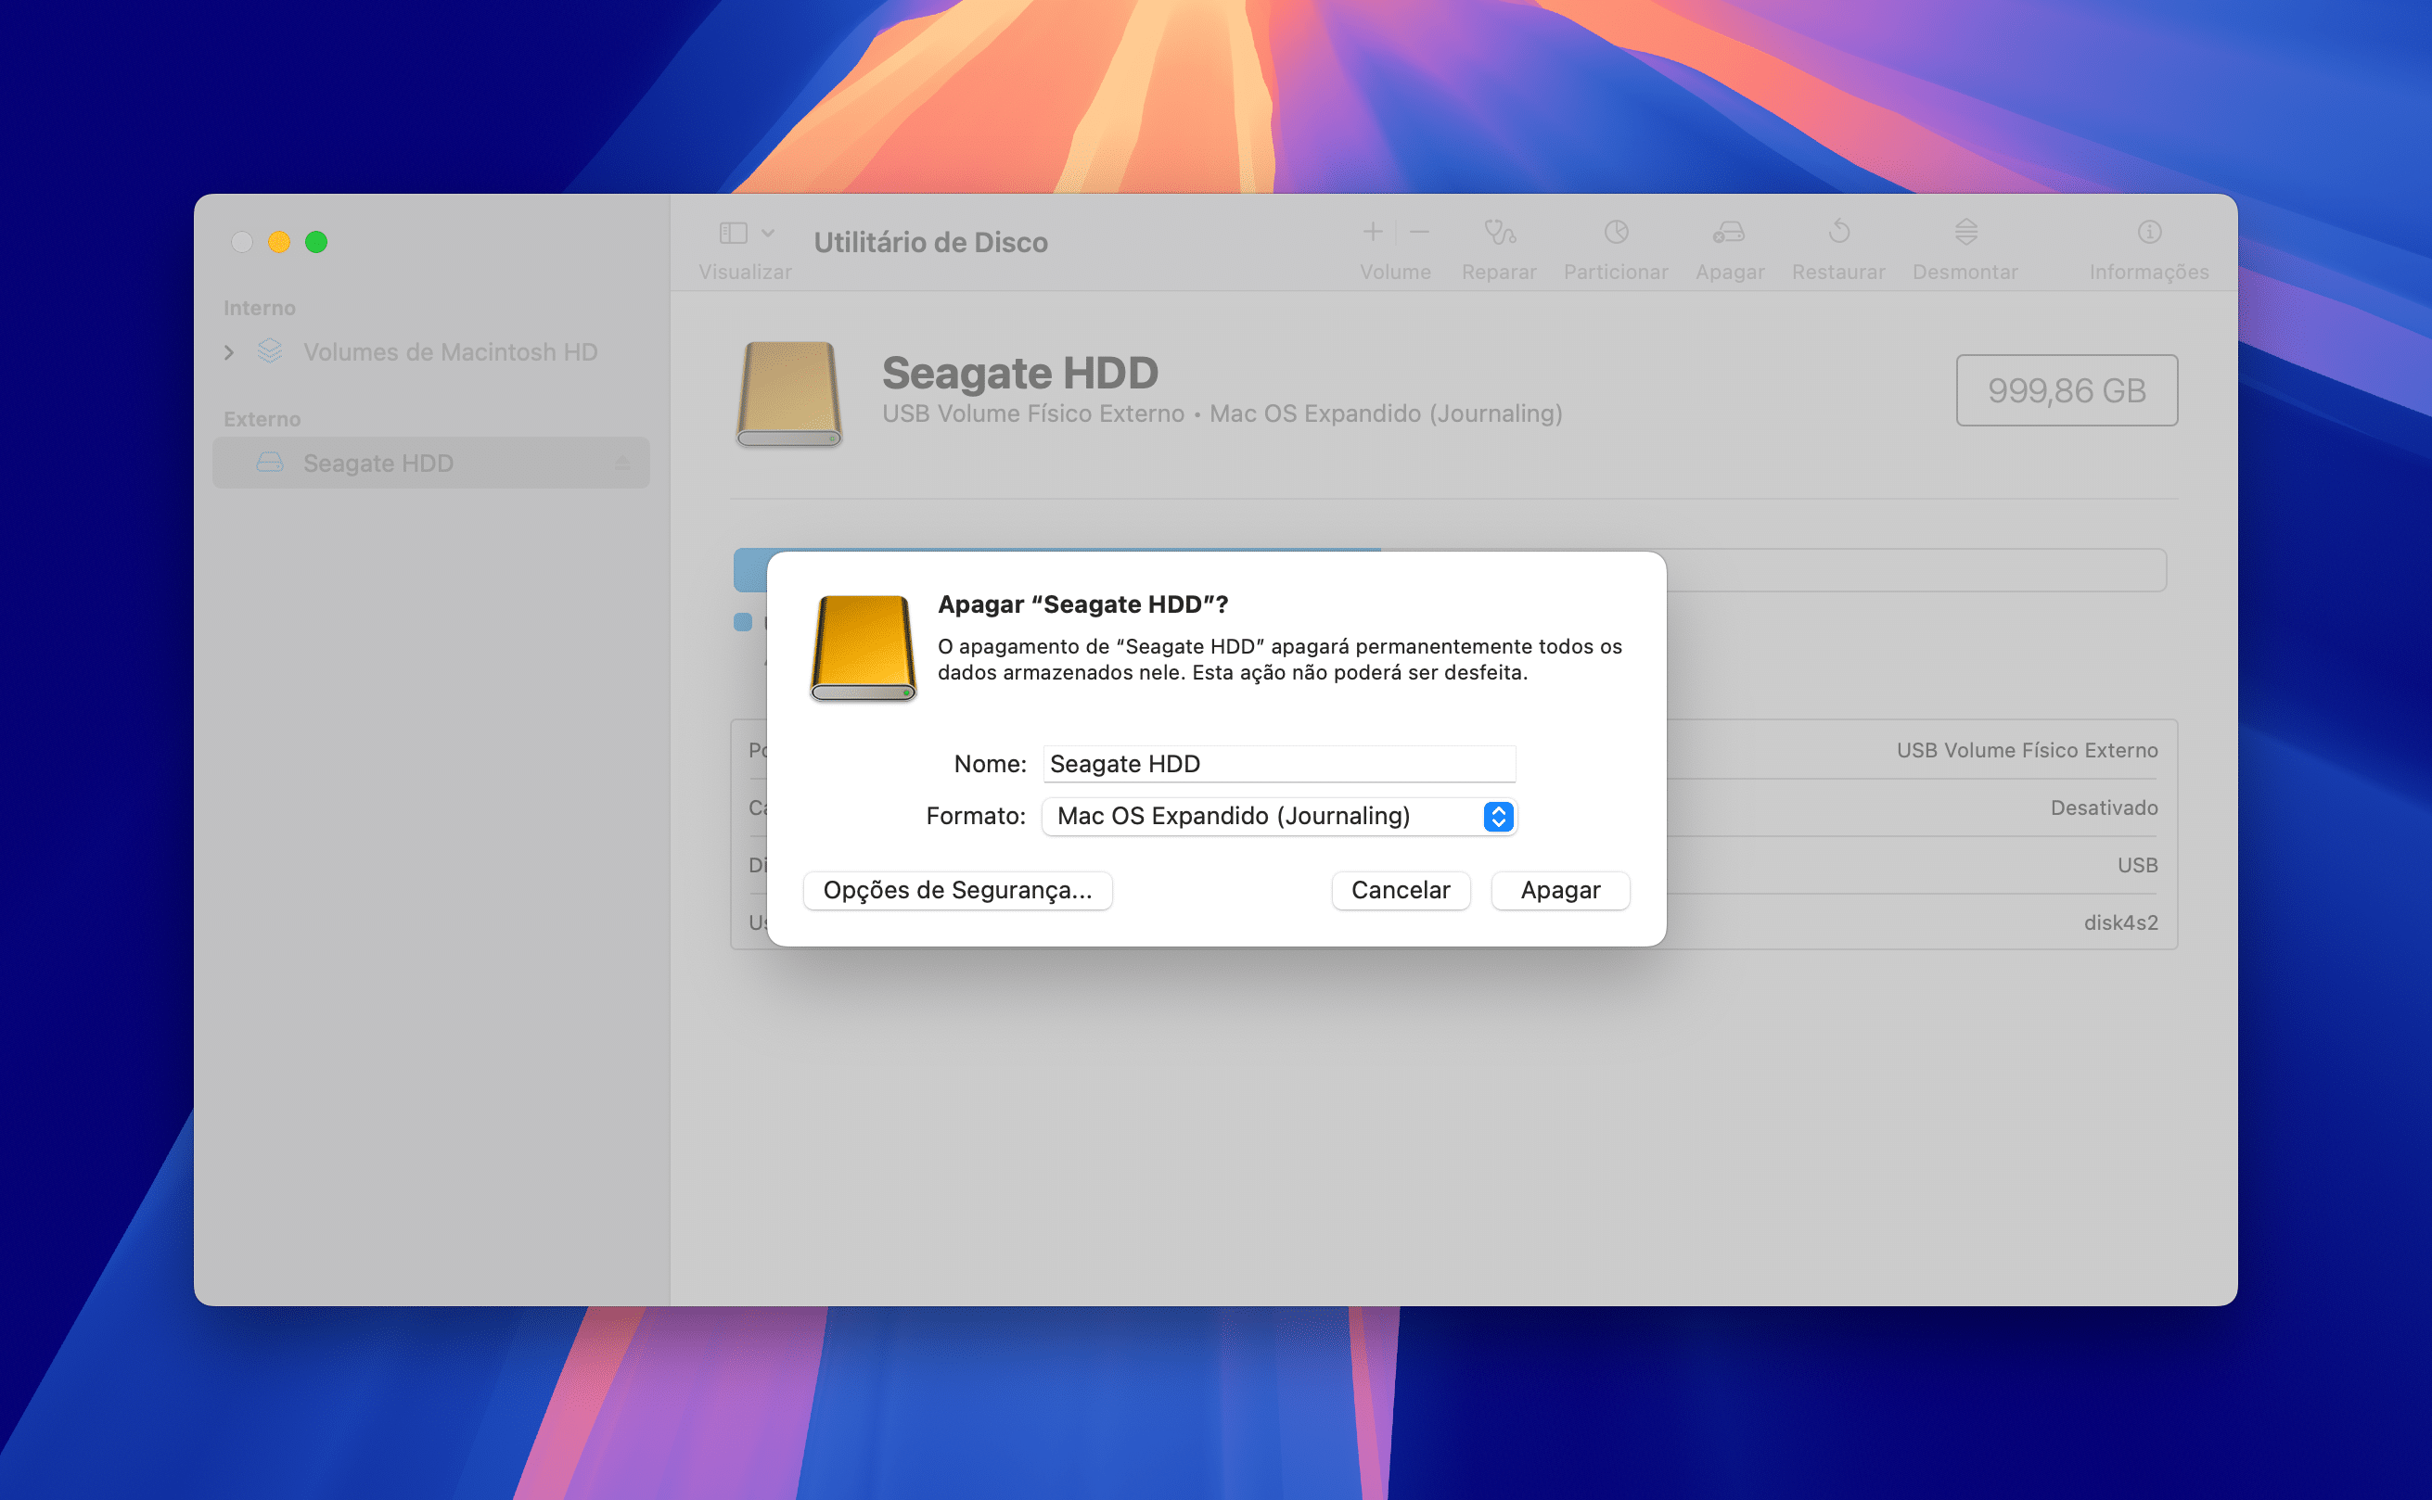
Task: Click the Restaurar toolbar icon
Action: [1838, 232]
